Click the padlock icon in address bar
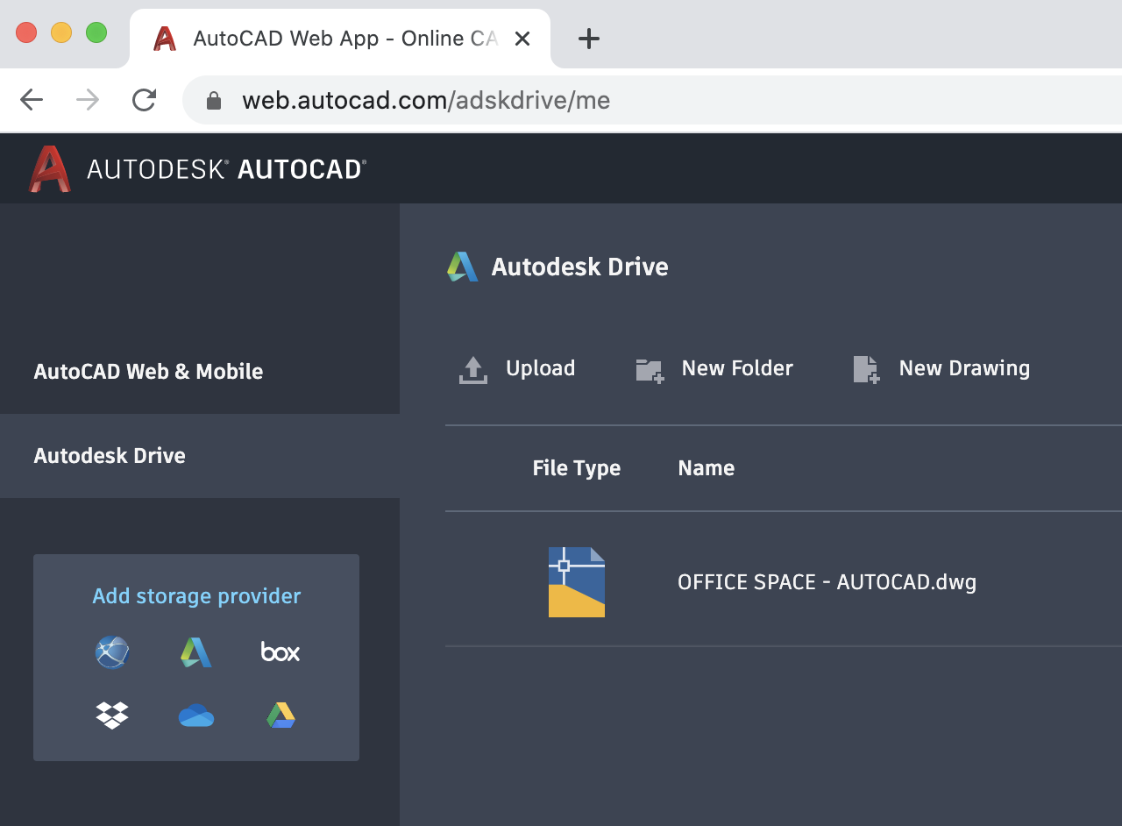Viewport: 1122px width, 826px height. (213, 100)
